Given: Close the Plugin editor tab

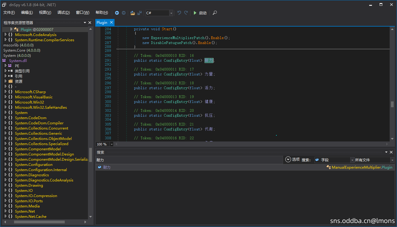Looking at the screenshot, I should tap(111, 22).
